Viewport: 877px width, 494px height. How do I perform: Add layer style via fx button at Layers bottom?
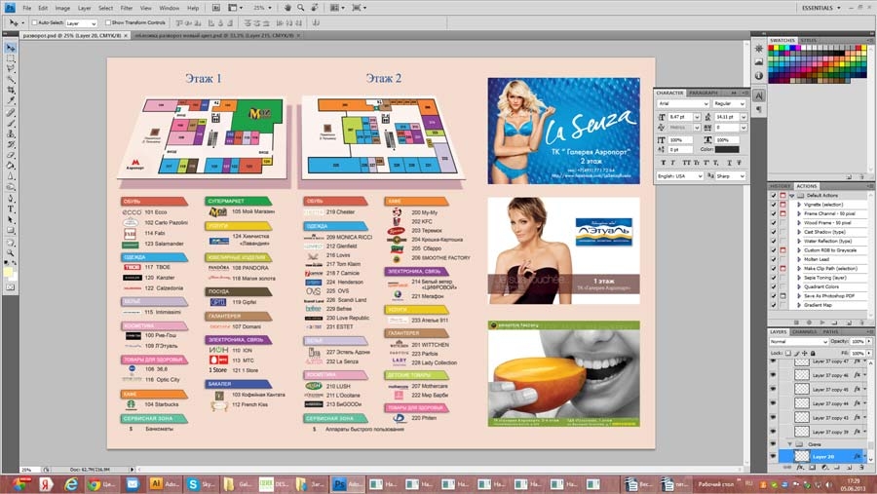800,467
